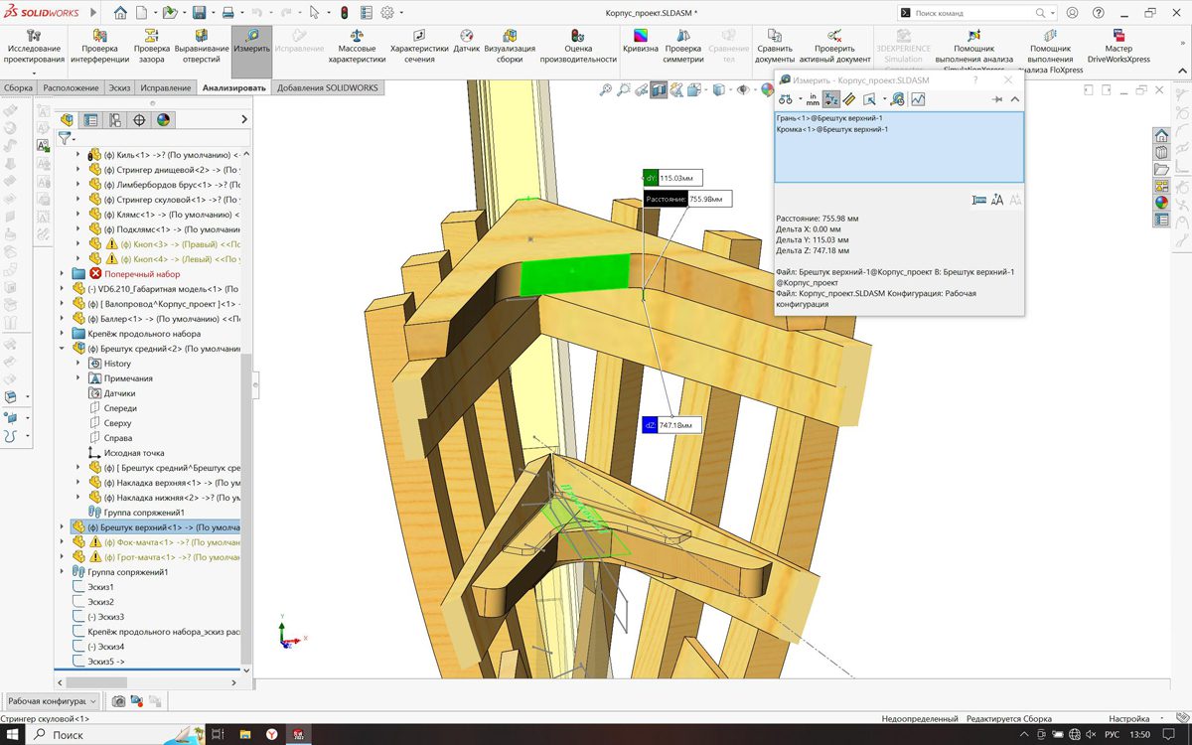Expand the Поперечный набор folder in the tree

point(63,274)
